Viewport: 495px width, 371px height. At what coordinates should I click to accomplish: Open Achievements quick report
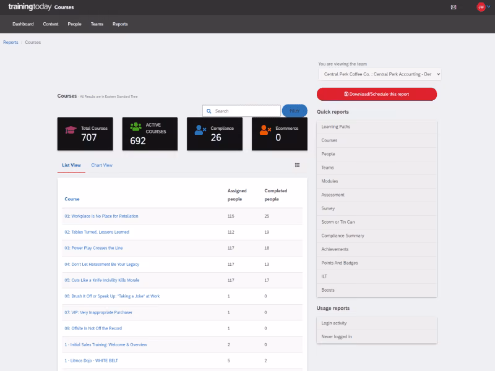[x=377, y=249]
